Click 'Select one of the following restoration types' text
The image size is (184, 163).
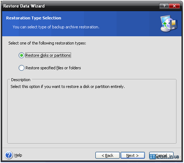(x=47, y=43)
